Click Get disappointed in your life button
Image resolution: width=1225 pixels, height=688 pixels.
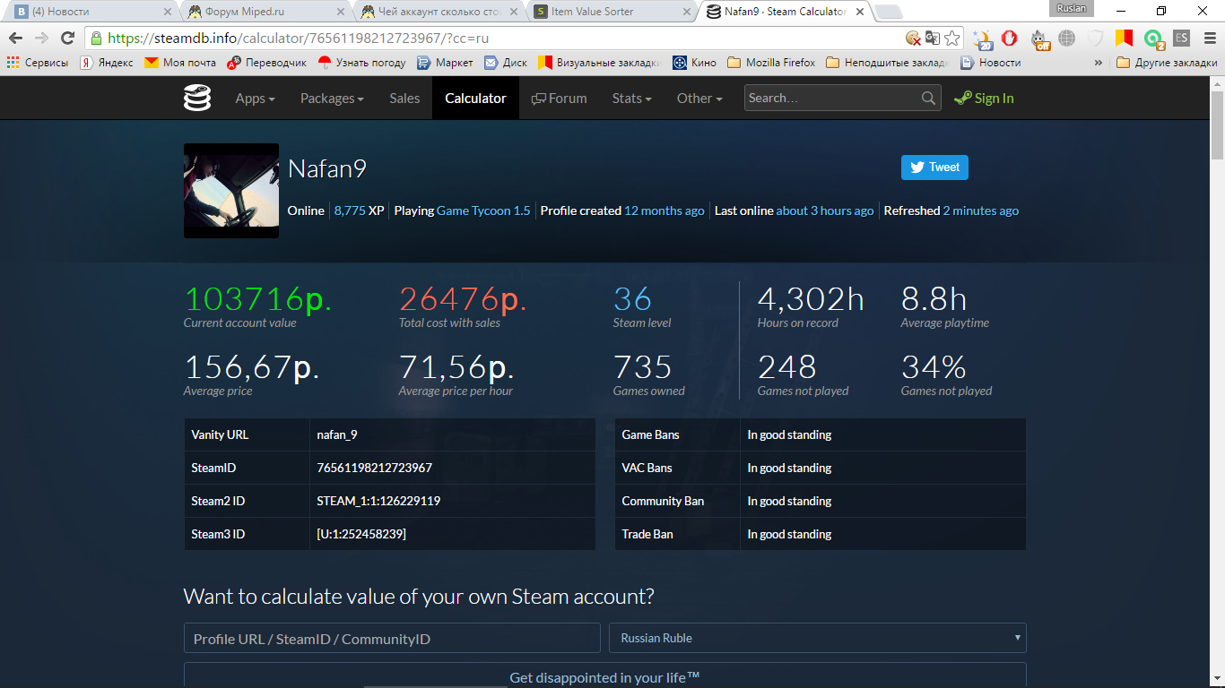coord(605,675)
